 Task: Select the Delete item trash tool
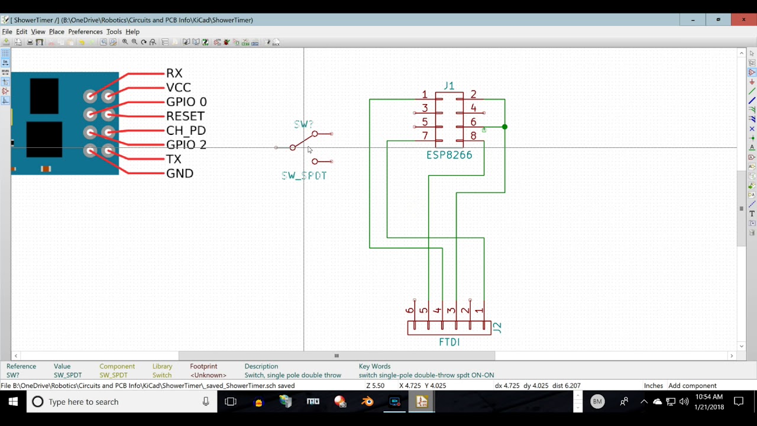(x=752, y=233)
